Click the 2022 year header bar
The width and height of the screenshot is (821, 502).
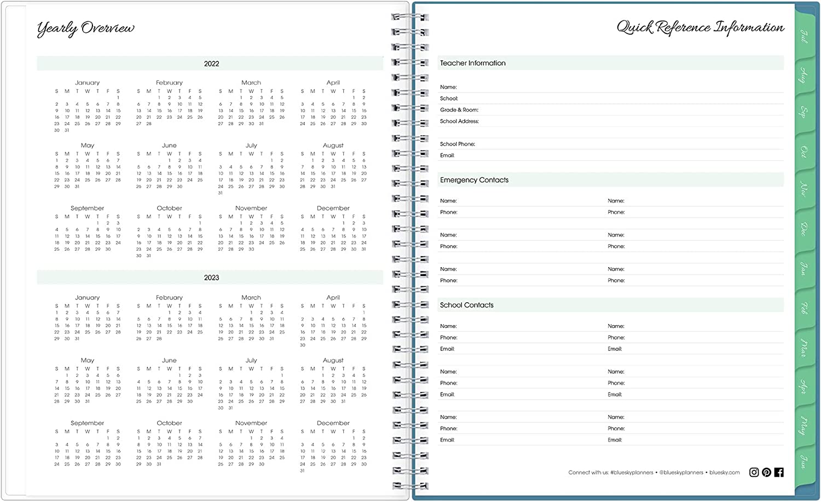pos(211,64)
